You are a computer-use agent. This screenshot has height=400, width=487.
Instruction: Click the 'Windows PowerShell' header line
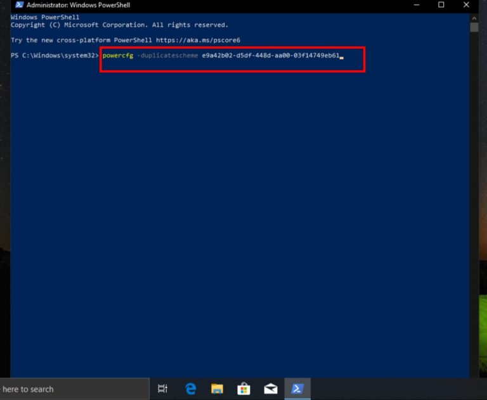45,17
